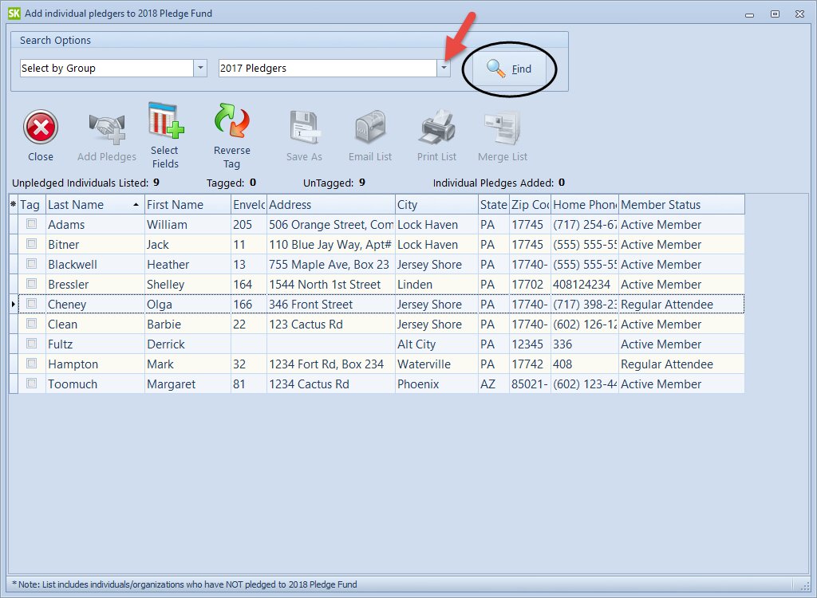Click the Member Status column header
The height and width of the screenshot is (598, 817).
(681, 205)
